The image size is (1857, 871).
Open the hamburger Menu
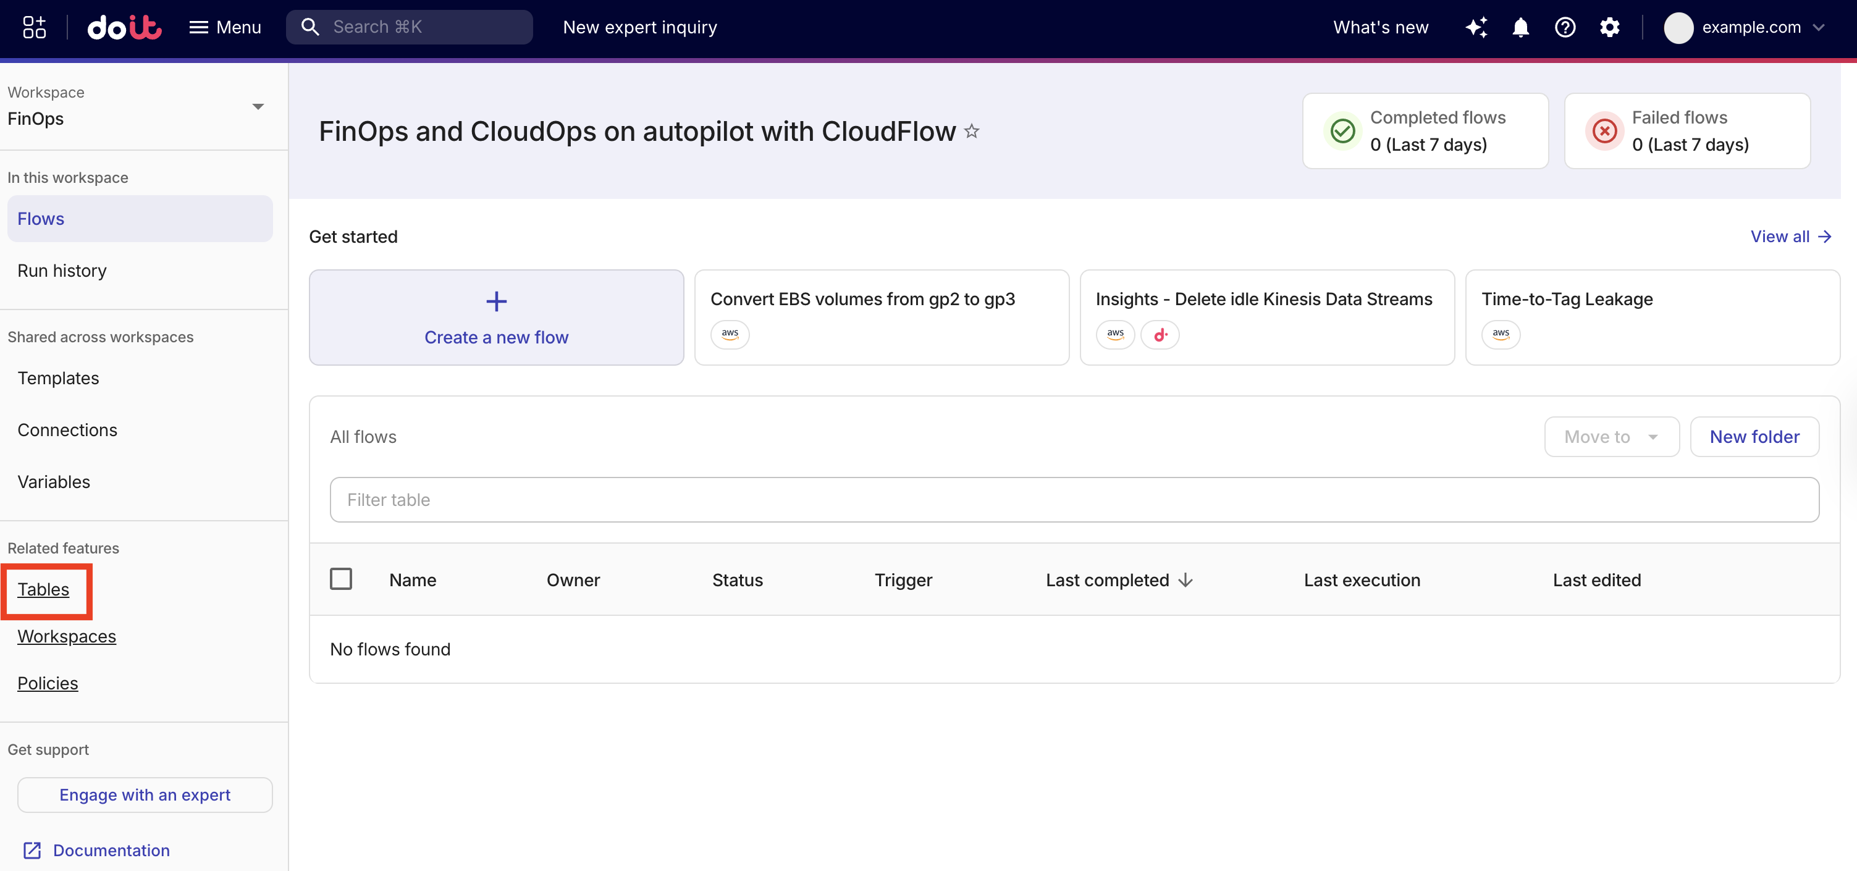point(225,27)
